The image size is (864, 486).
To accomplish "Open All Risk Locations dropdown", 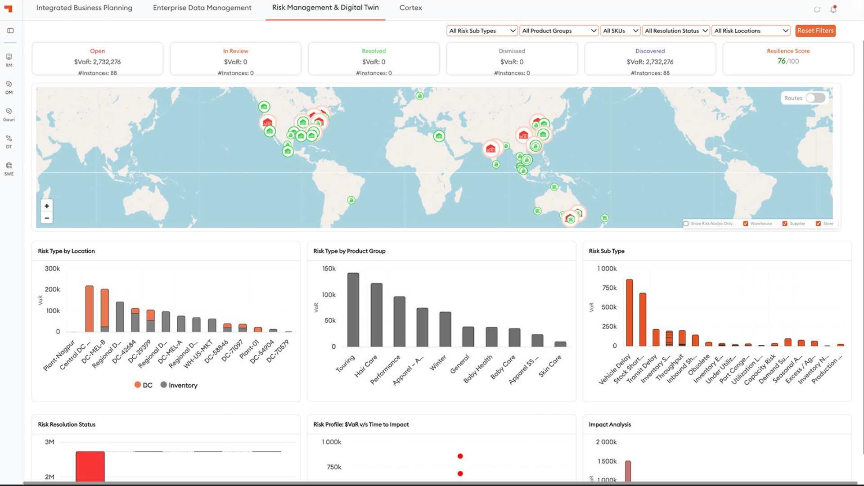I will point(751,31).
